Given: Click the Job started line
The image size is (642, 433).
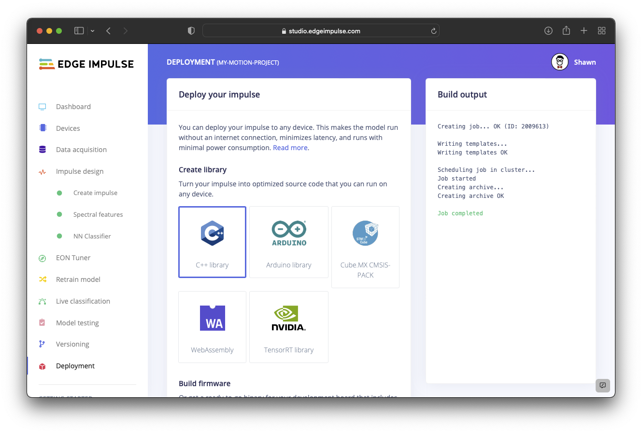Looking at the screenshot, I should pos(457,179).
